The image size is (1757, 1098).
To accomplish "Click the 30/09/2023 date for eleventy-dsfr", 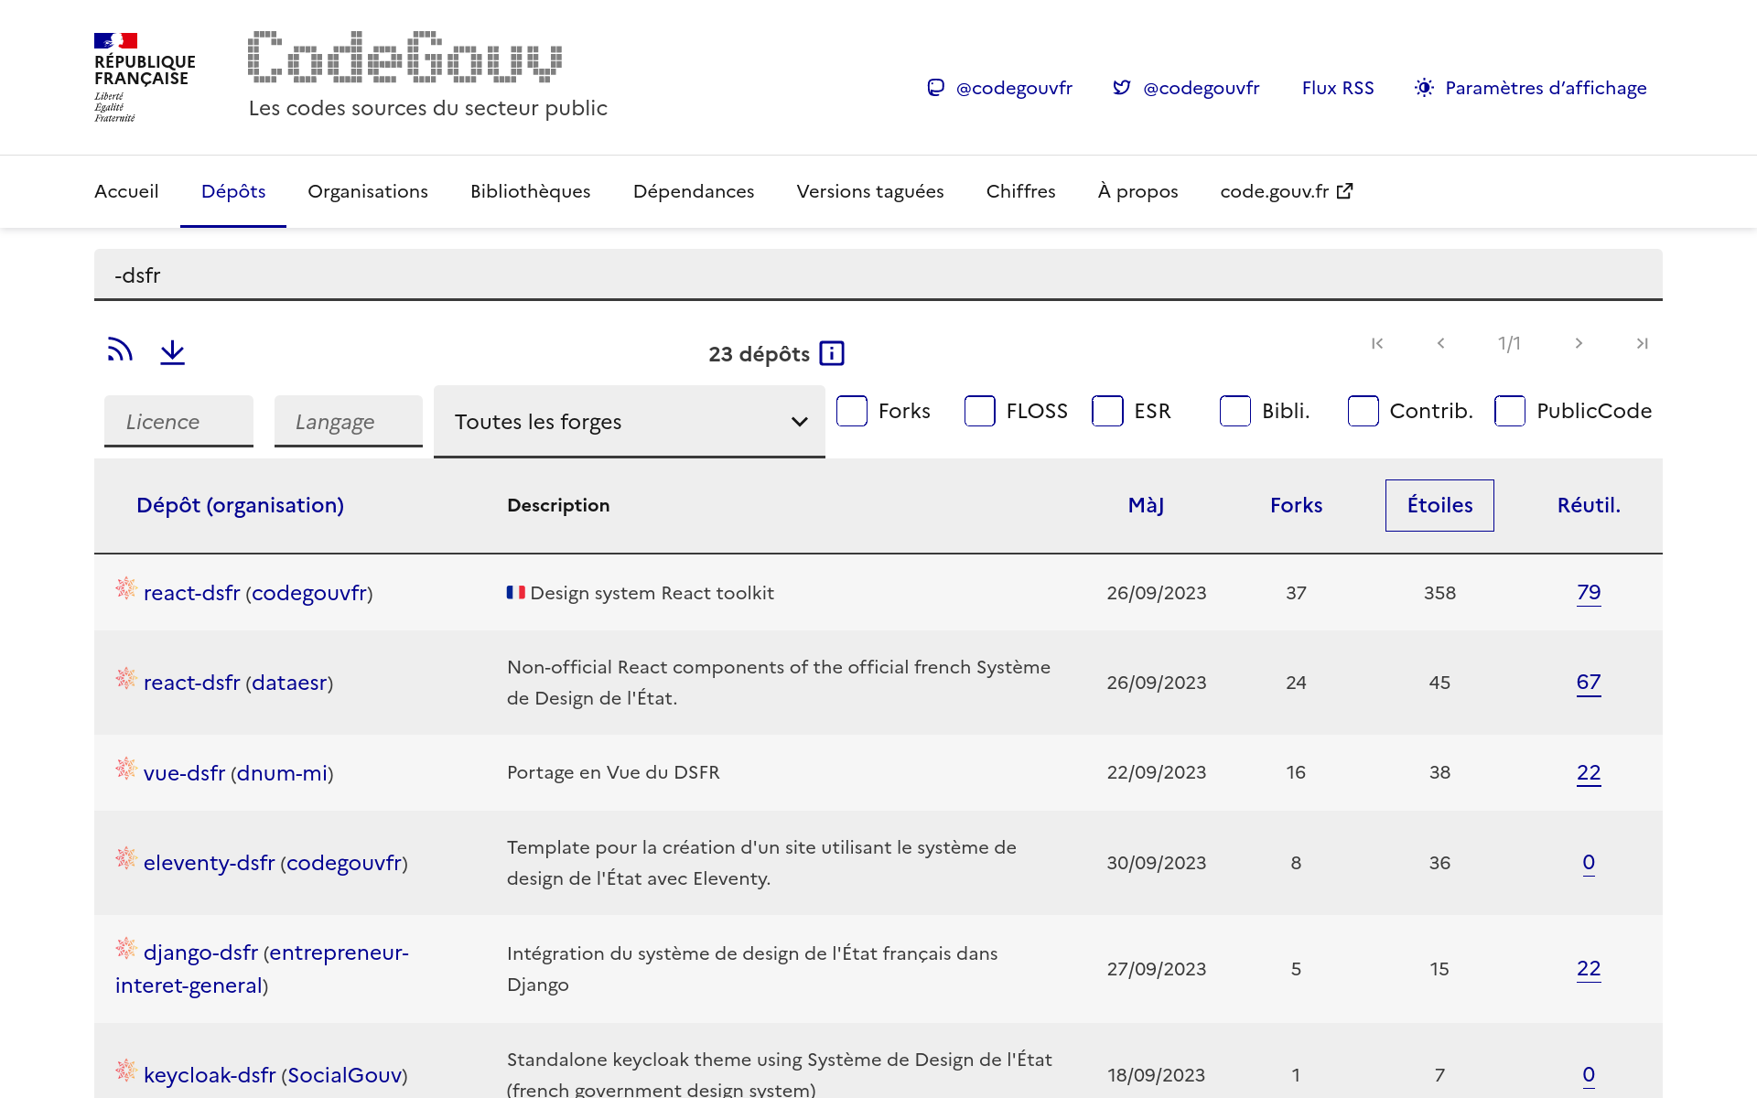I will click(x=1157, y=863).
